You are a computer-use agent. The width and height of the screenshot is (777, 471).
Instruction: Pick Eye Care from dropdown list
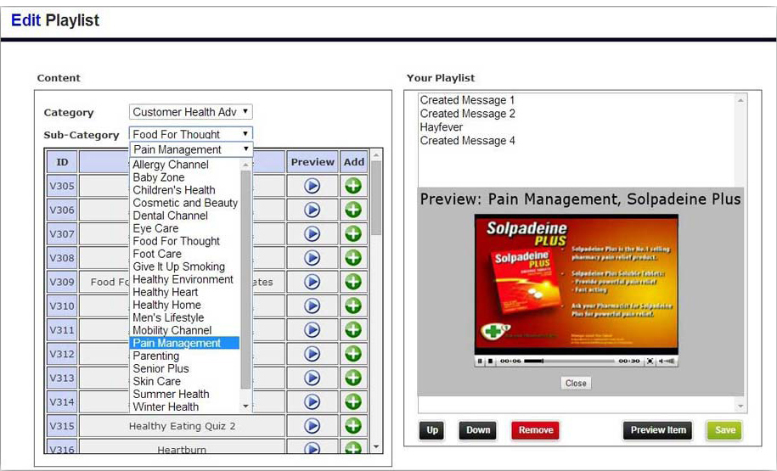coord(185,228)
